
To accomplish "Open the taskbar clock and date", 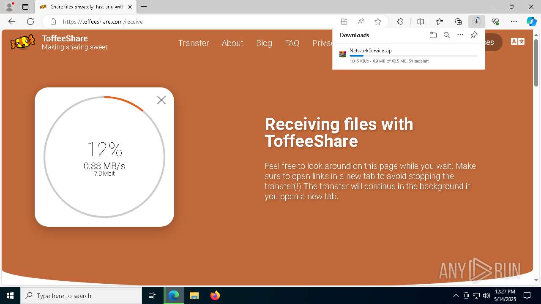I will pyautogui.click(x=505, y=296).
